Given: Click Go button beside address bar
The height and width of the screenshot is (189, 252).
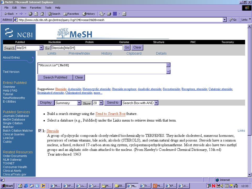Looking at the screenshot, I should point(233,20).
